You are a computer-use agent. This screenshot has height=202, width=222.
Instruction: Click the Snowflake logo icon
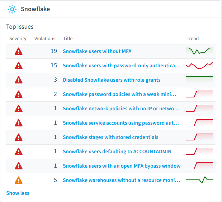12,9
